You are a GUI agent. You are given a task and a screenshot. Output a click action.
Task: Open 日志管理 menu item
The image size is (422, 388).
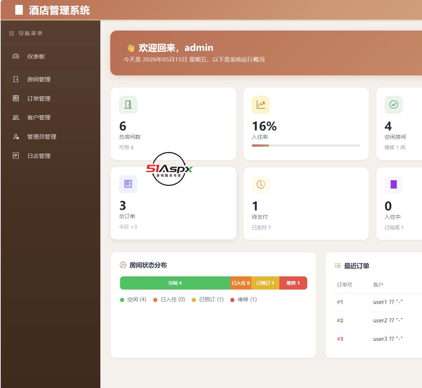50,156
